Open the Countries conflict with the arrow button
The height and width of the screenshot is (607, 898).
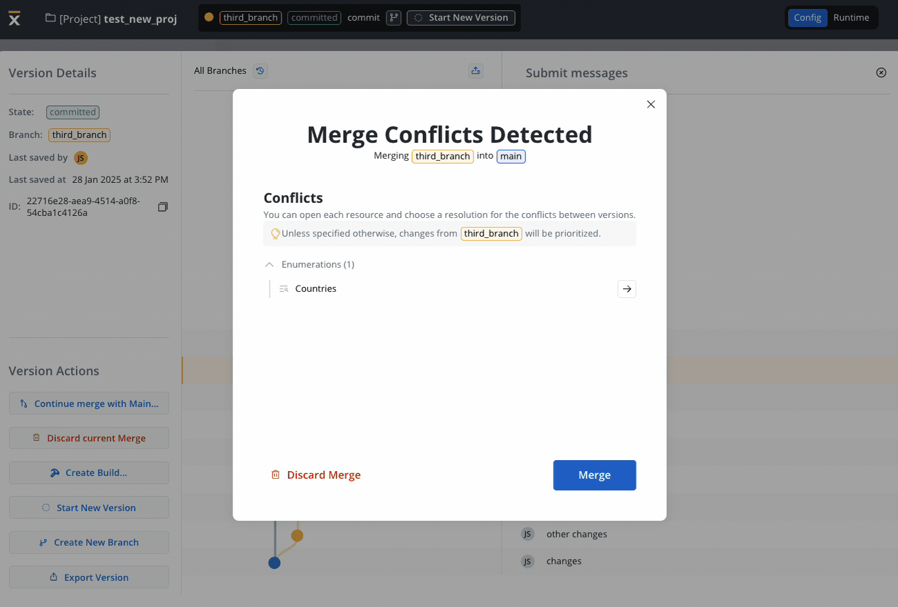pos(627,289)
